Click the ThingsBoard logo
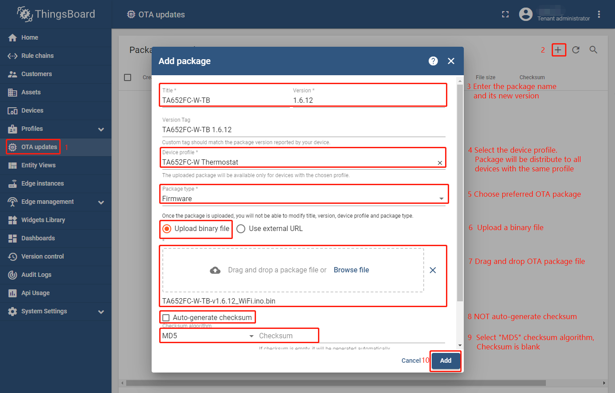615x393 pixels. point(56,14)
